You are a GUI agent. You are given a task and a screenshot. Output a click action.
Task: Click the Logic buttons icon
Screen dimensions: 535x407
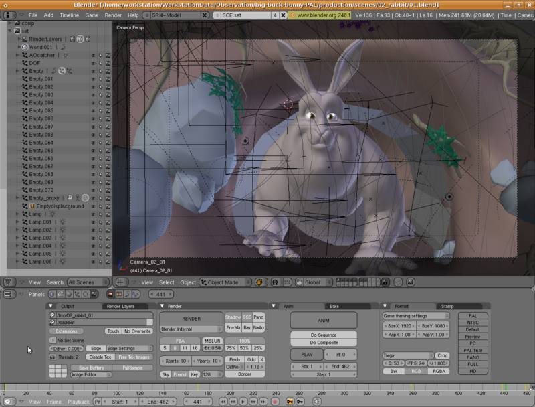coord(51,294)
